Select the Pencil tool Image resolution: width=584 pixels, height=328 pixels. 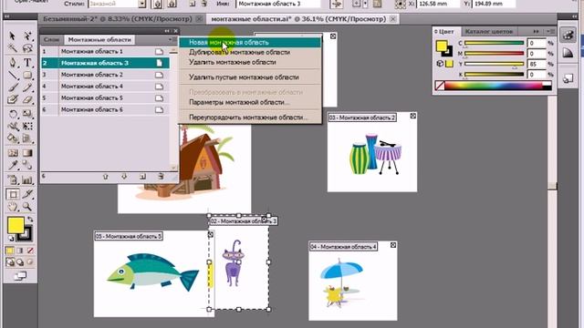pos(27,87)
